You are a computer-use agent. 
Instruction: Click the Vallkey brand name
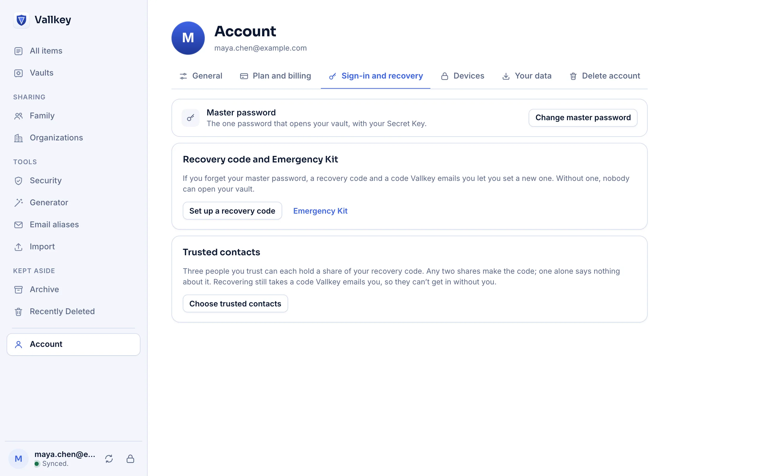(53, 20)
